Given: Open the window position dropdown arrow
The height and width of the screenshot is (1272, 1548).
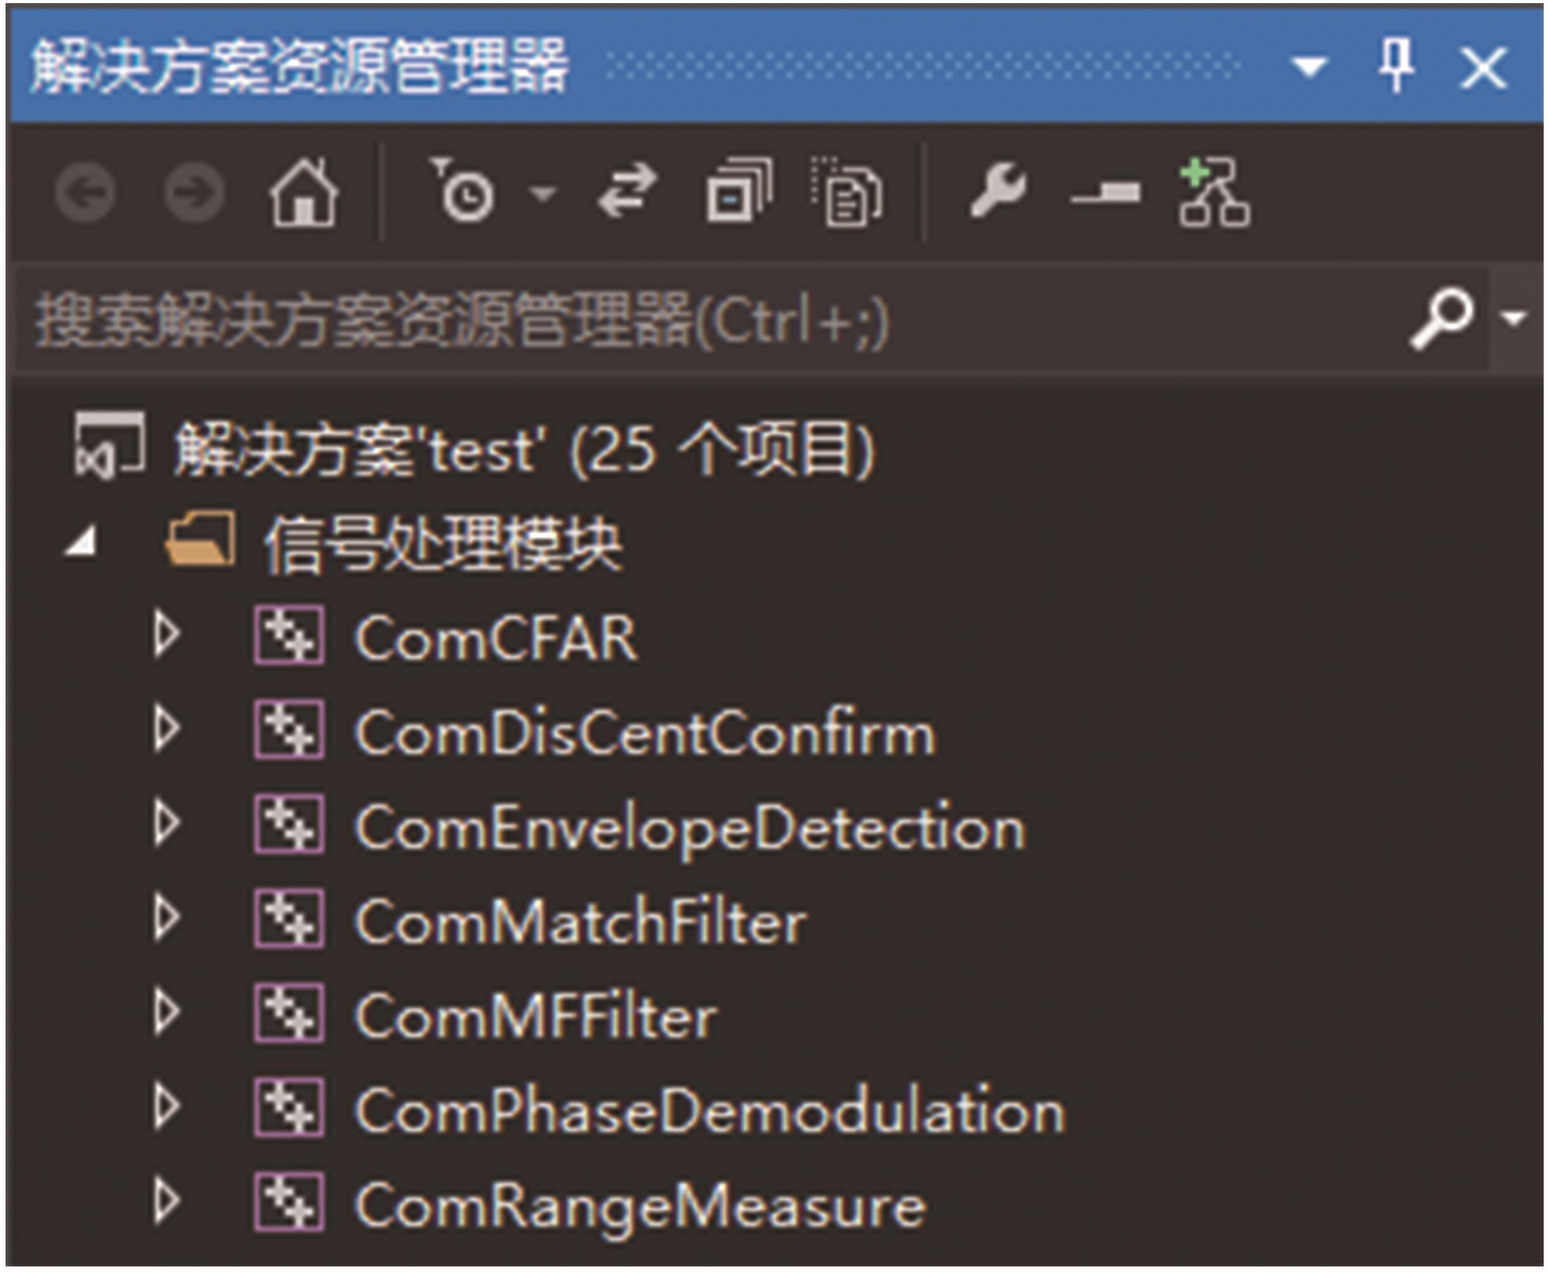Looking at the screenshot, I should click(1310, 67).
